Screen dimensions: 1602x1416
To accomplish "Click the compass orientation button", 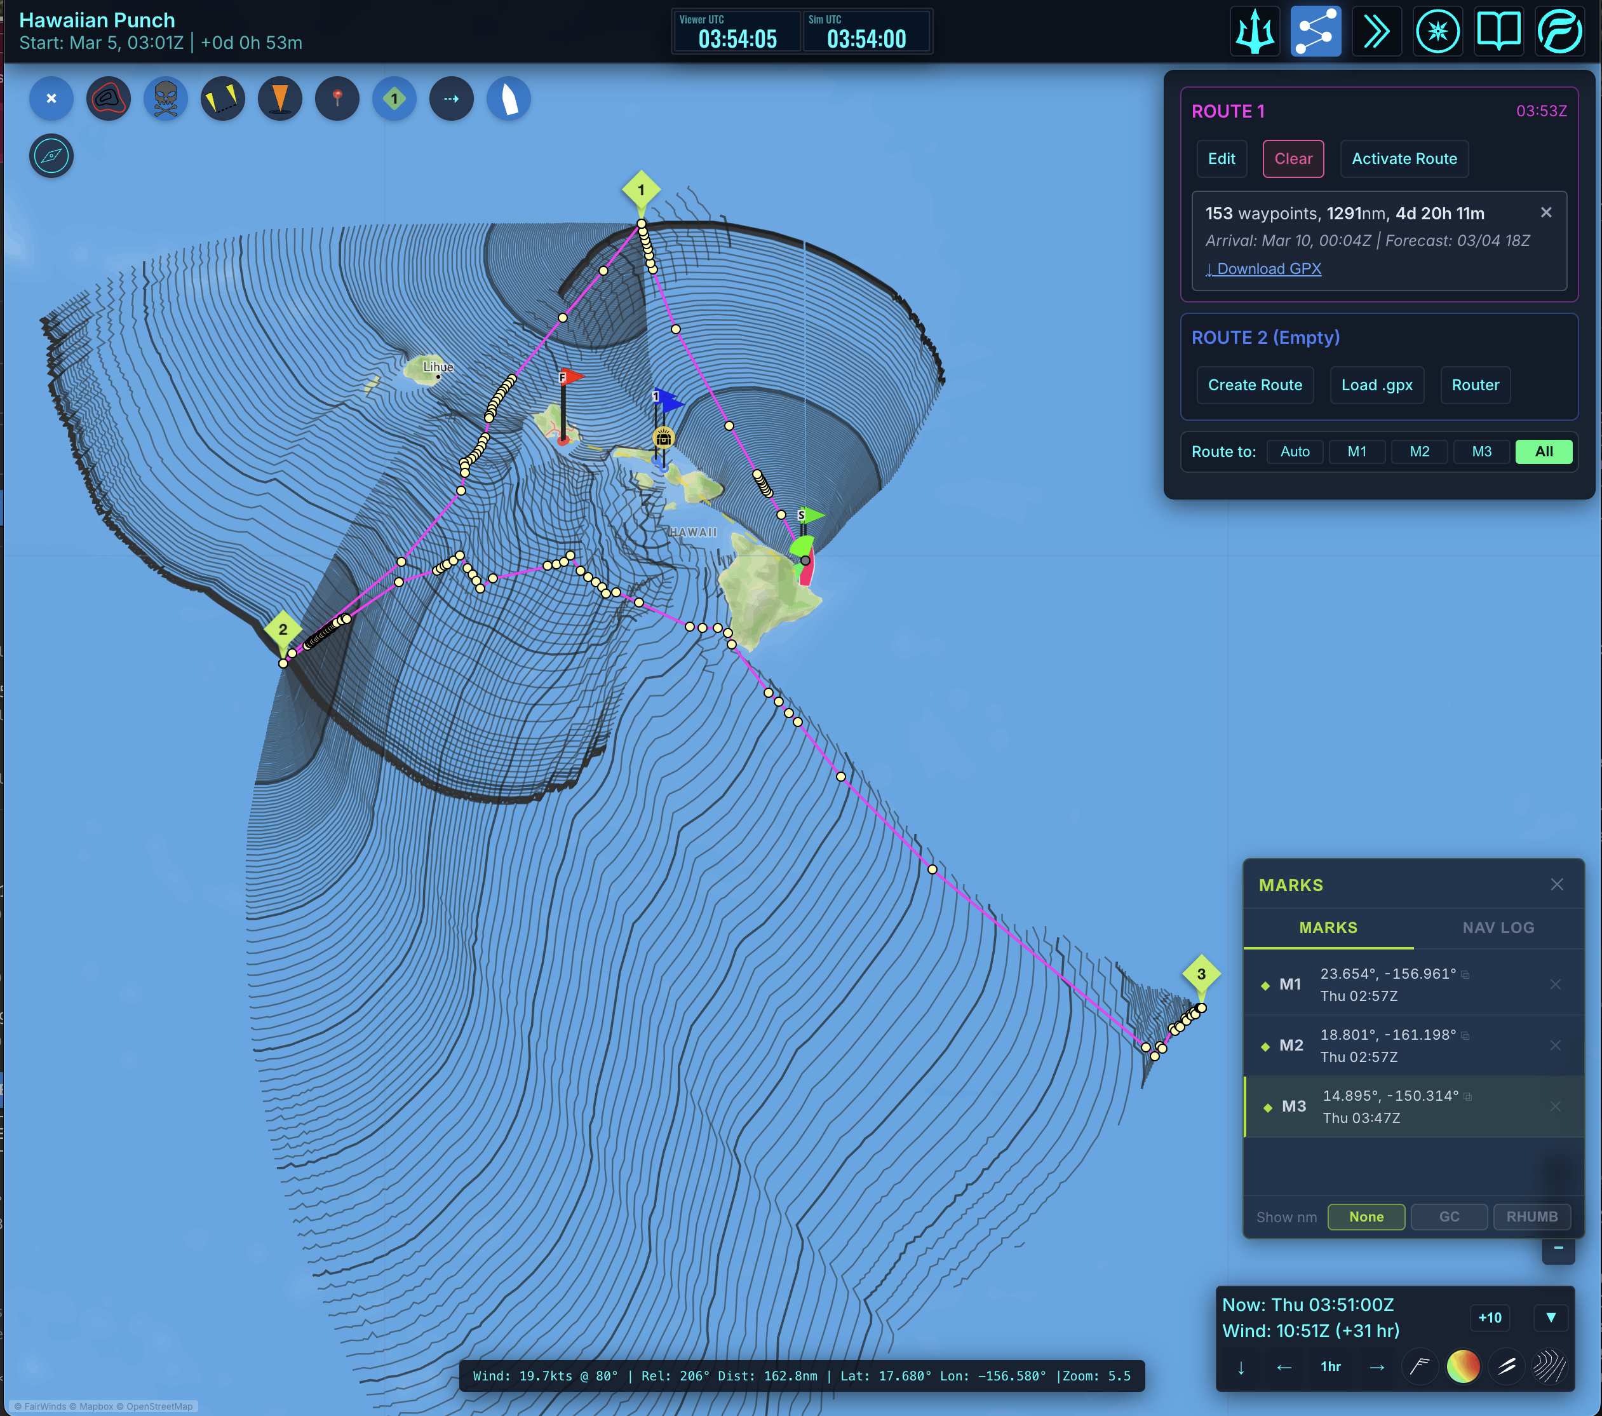I will (51, 156).
